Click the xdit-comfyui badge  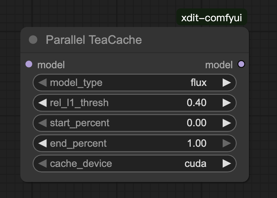[x=212, y=18]
